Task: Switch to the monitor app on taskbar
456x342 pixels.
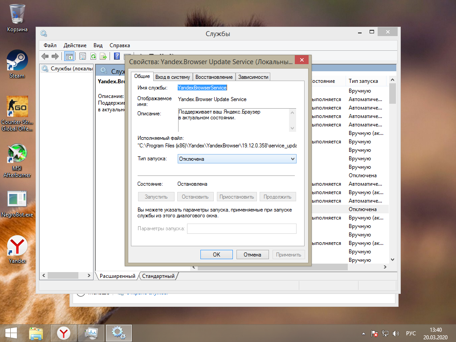Action: click(x=91, y=333)
